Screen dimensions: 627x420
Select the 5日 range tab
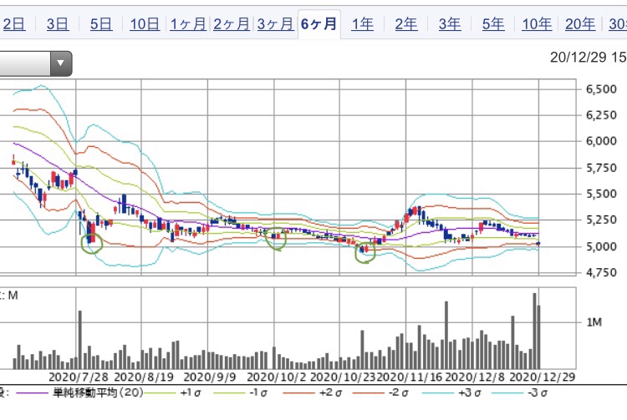(x=101, y=23)
